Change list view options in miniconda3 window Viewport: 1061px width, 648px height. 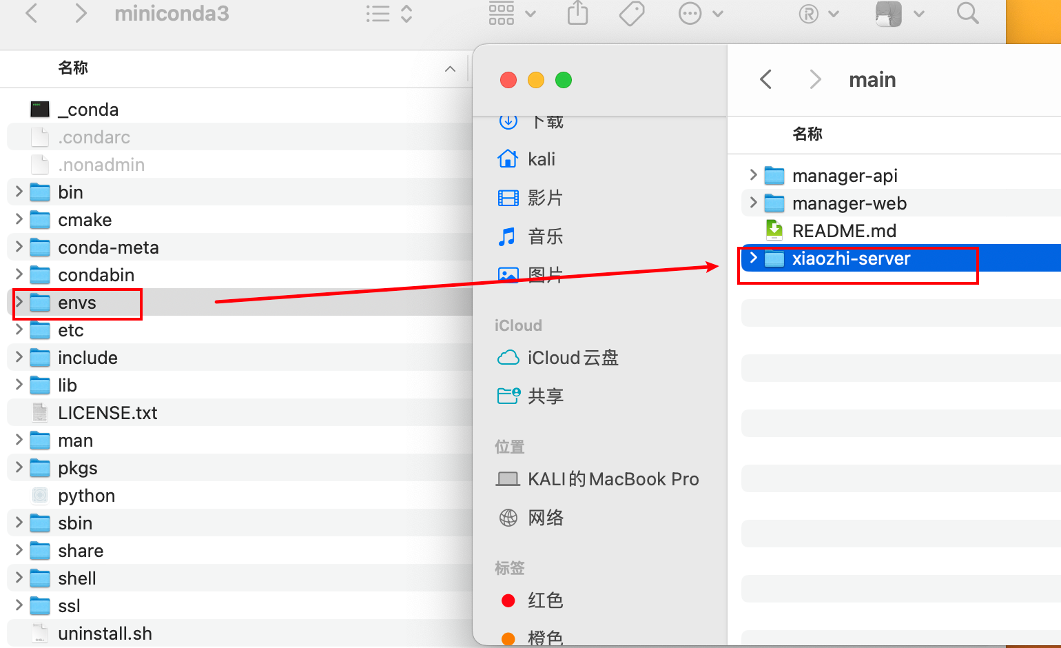click(389, 14)
